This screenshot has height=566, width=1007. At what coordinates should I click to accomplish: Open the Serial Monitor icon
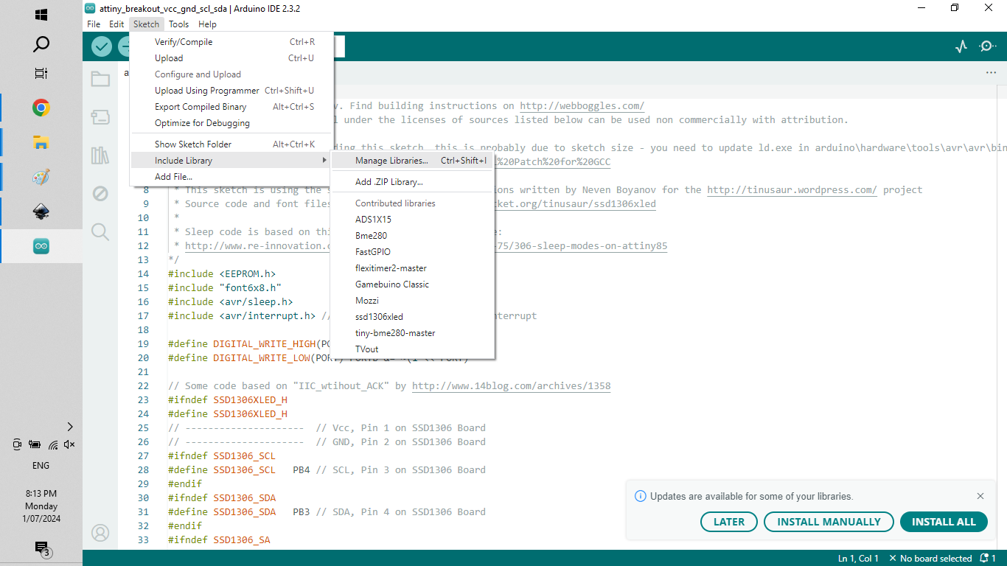[x=987, y=46]
